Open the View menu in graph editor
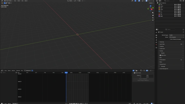The width and height of the screenshot is (185, 104). pos(5,71)
